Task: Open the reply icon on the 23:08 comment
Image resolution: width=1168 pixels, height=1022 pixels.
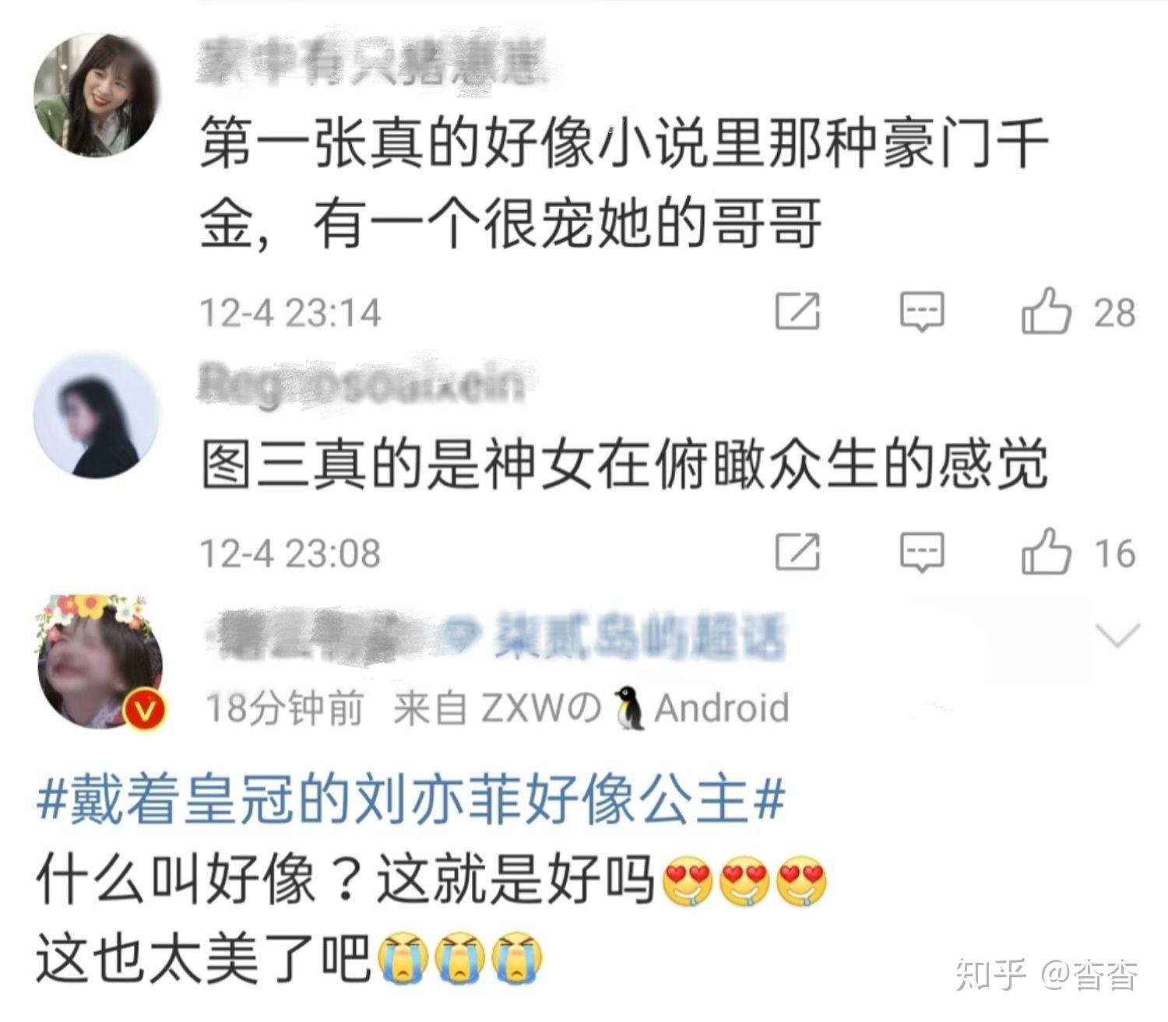Action: tap(923, 553)
